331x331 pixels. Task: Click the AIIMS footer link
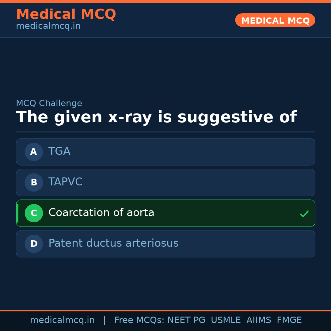pyautogui.click(x=259, y=320)
